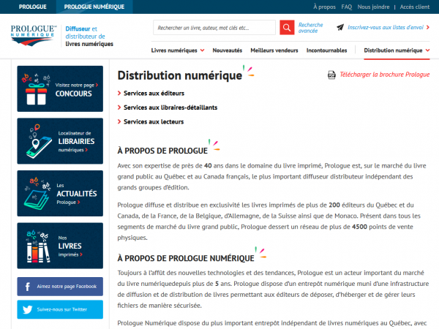The height and width of the screenshot is (329, 439).
Task: Click the À PROPOS DE PROLOGUE NUMÉRIQUE heading
Action: click(x=186, y=258)
